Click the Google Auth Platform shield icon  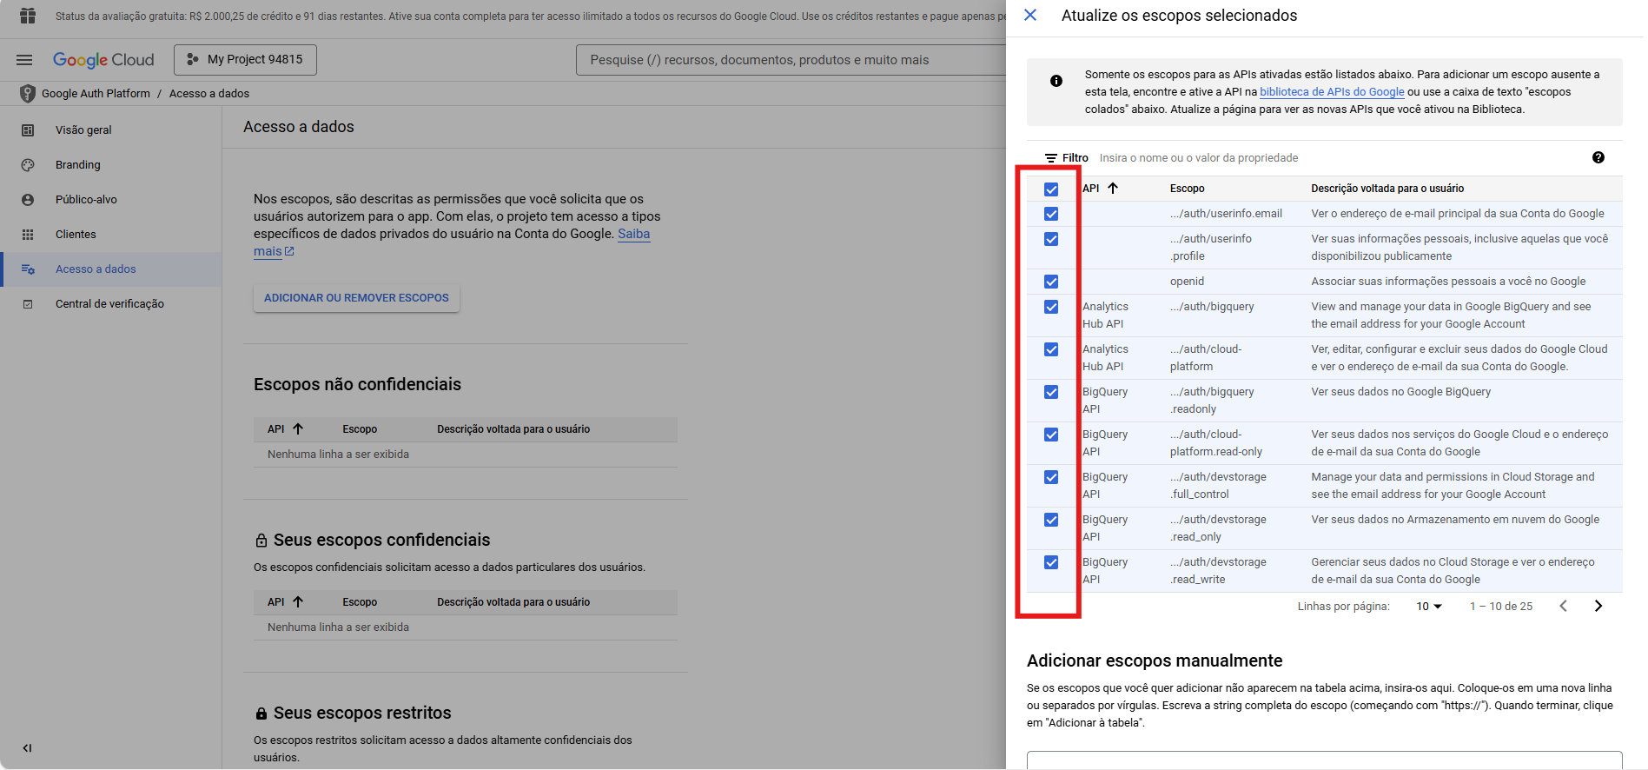[x=28, y=94]
